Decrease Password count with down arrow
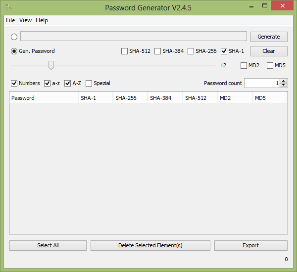This screenshot has height=272, width=297. point(283,85)
